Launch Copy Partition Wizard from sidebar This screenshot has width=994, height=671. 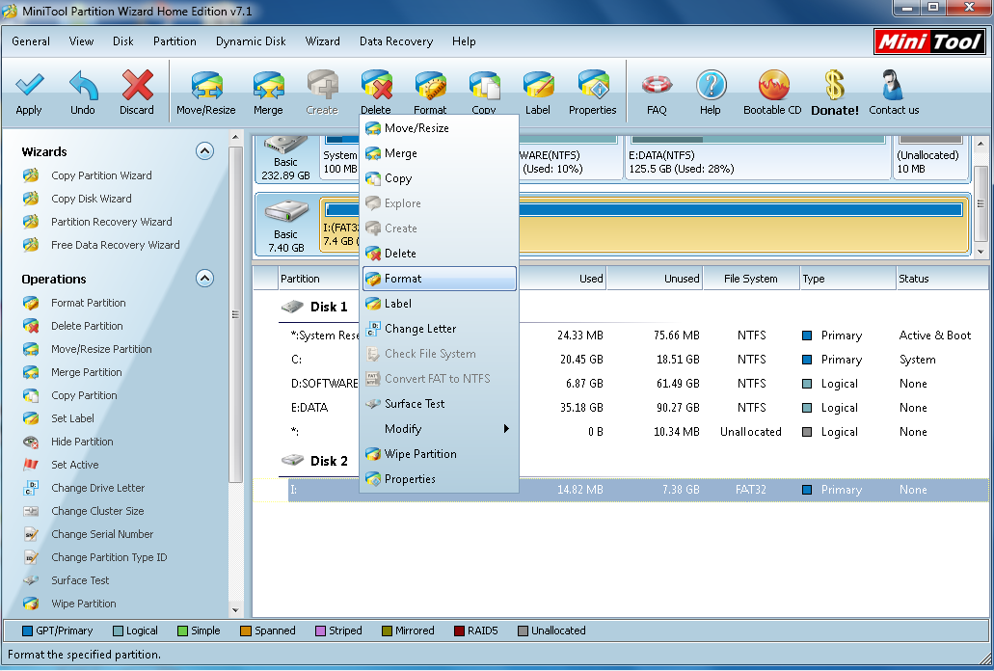[x=101, y=175]
